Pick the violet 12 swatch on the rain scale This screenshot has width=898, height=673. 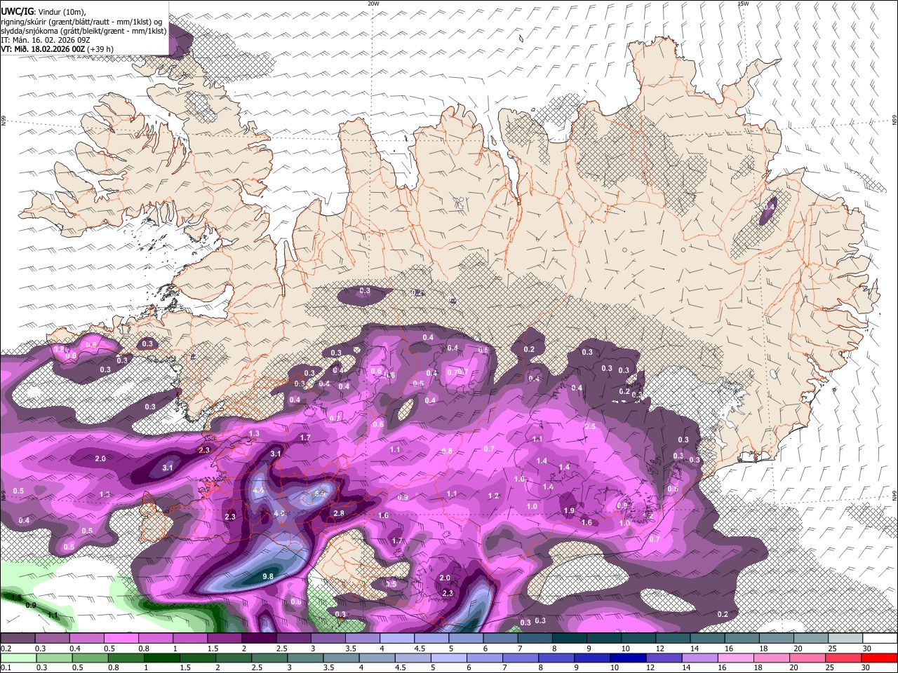click(x=664, y=658)
